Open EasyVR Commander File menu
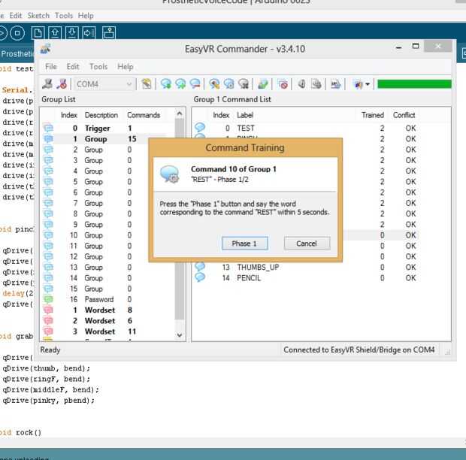 (x=51, y=67)
